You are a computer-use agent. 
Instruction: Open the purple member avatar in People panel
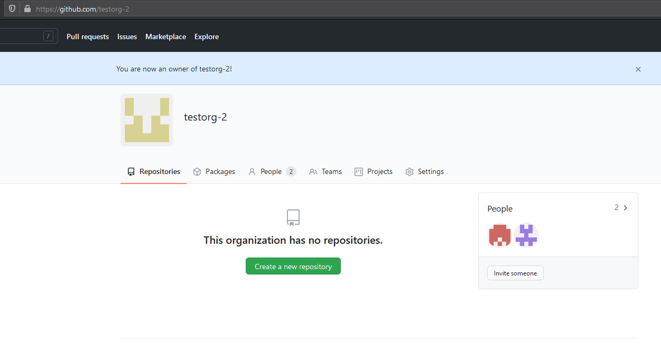click(526, 235)
